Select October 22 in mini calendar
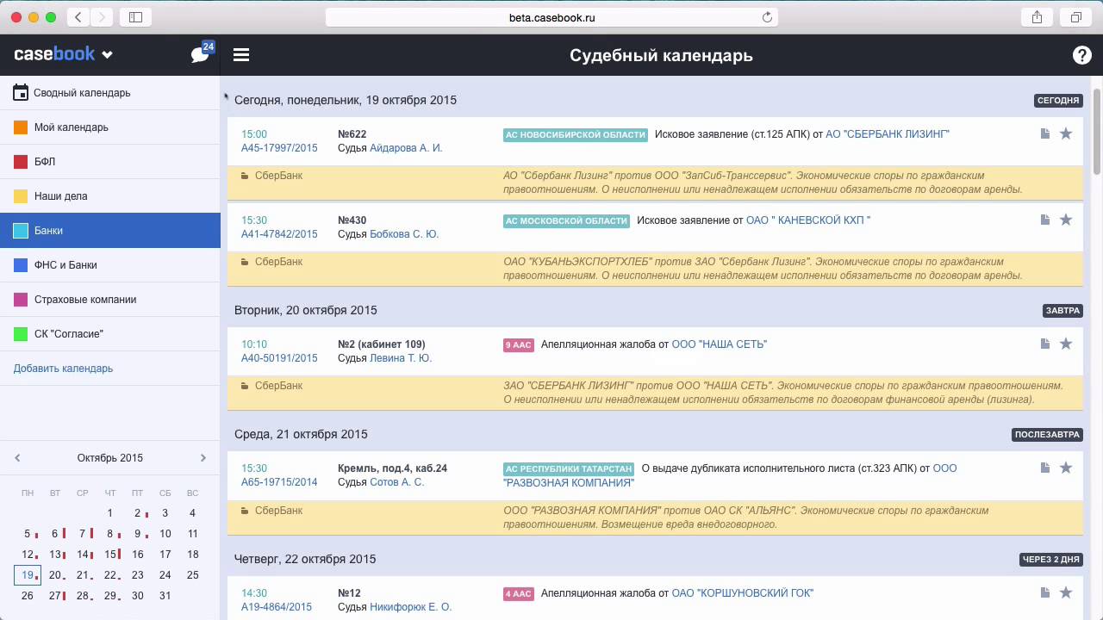This screenshot has width=1103, height=620. tap(109, 575)
